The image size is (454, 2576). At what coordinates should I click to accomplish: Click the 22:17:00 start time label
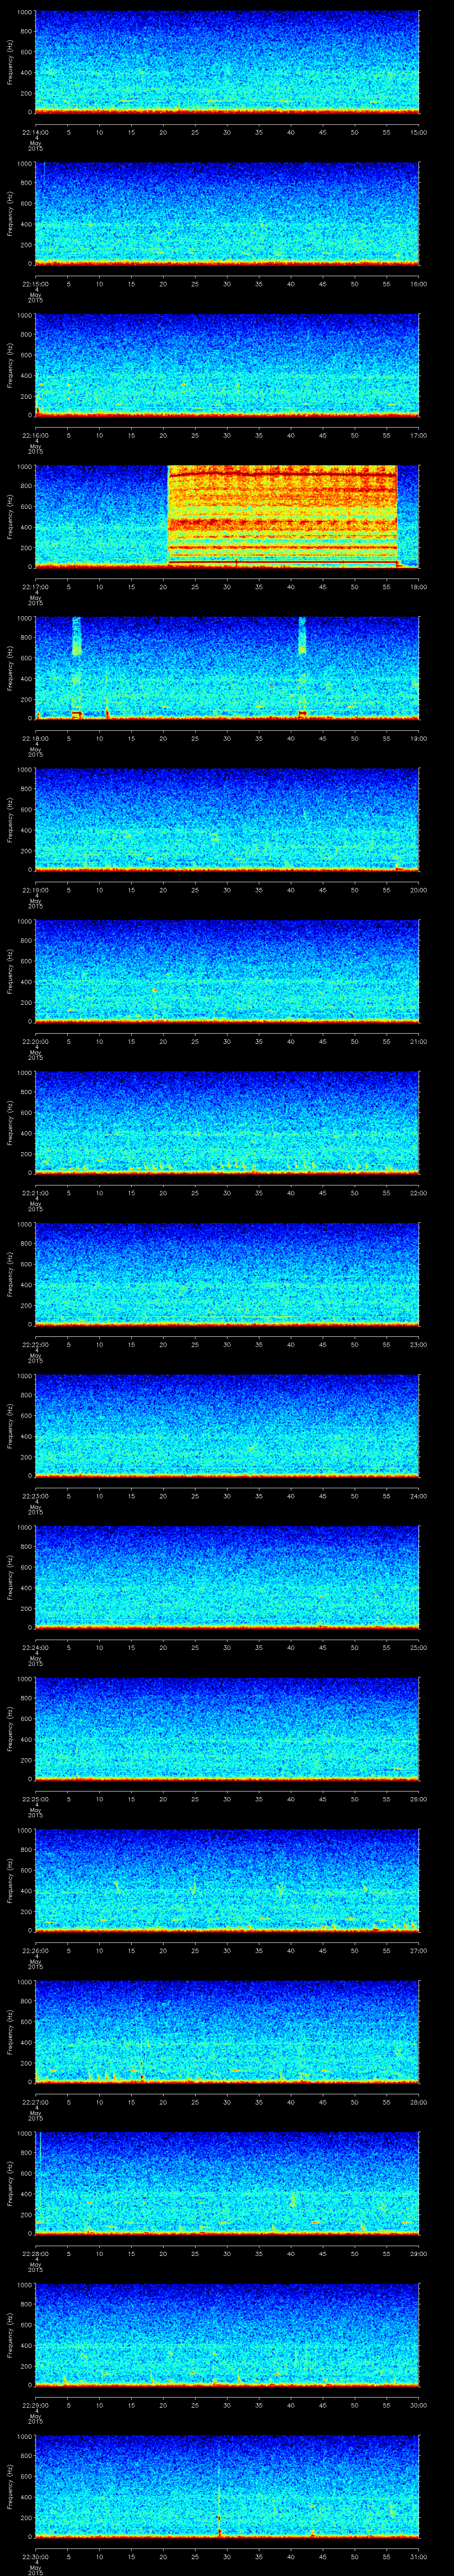(35, 587)
